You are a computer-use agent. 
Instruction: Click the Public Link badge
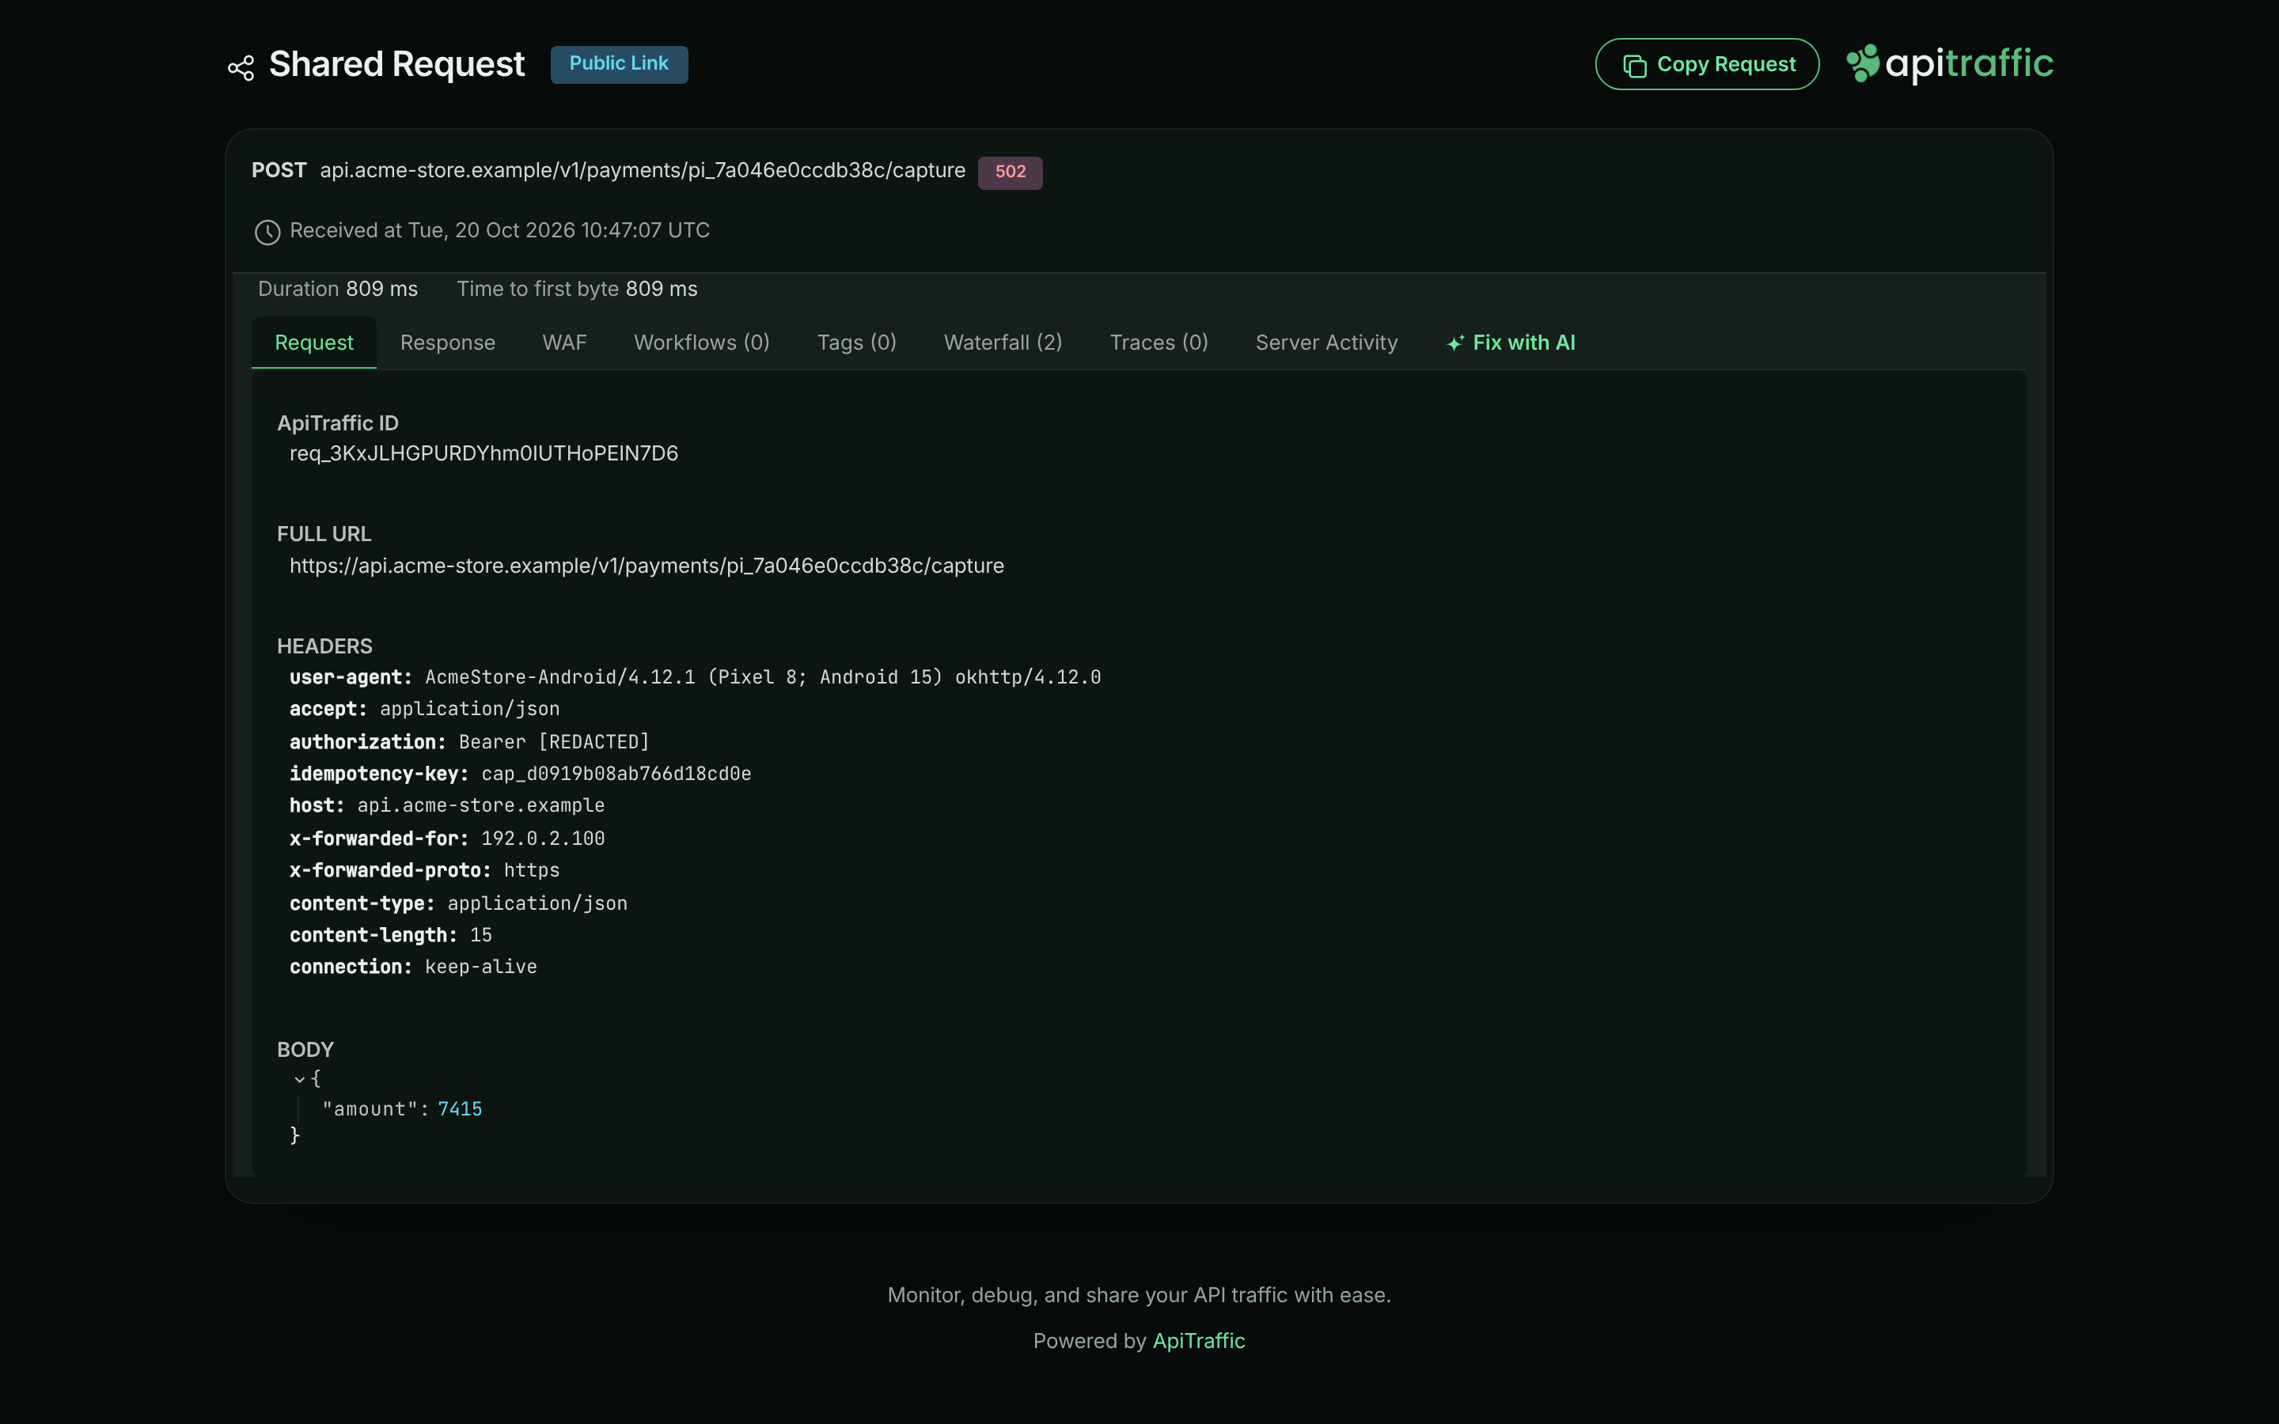619,64
